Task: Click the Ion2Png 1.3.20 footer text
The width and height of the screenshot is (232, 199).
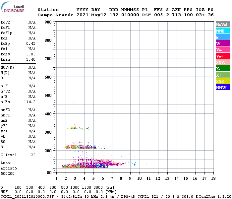Action: [215, 197]
